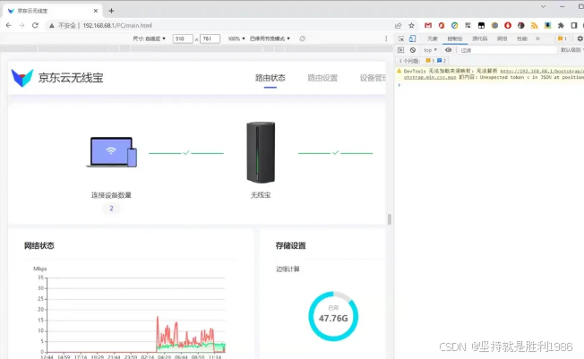This screenshot has width=584, height=359.
Task: Open the orange RSS feed extension
Action: [x=534, y=25]
